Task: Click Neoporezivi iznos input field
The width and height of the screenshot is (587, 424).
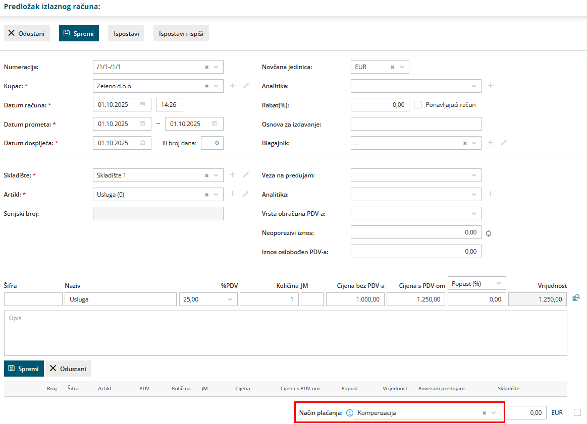Action: (416, 232)
